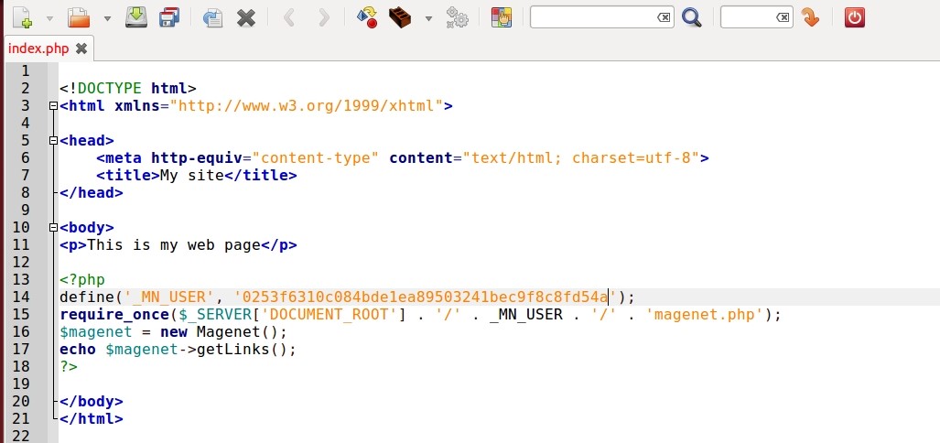
Task: Run the file with the gears icon
Action: 457,17
